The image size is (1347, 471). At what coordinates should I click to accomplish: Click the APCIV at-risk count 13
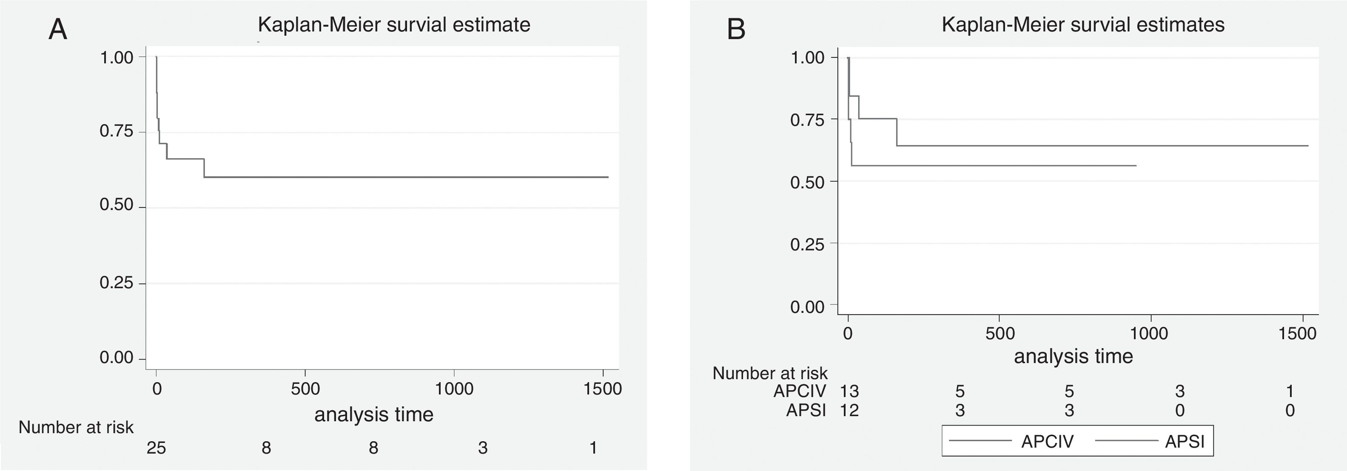pyautogui.click(x=849, y=391)
